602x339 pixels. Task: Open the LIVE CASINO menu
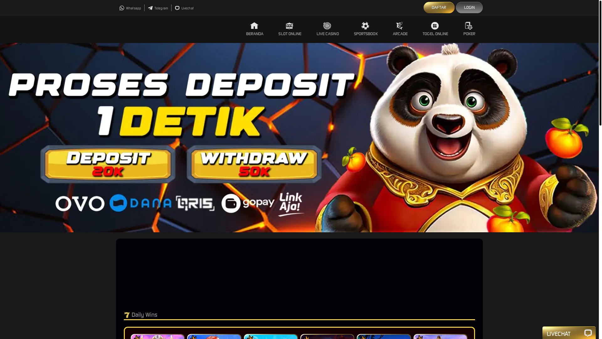coord(328,34)
